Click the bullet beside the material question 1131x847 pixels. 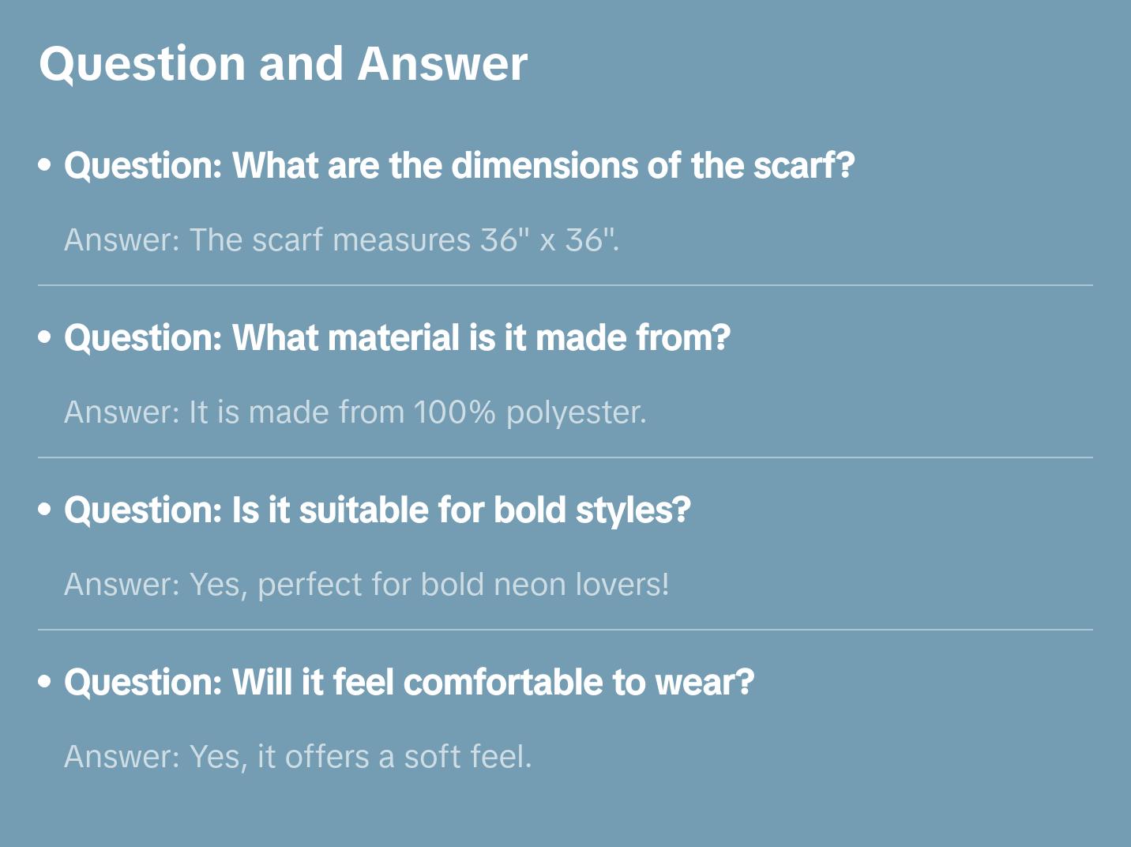point(45,338)
